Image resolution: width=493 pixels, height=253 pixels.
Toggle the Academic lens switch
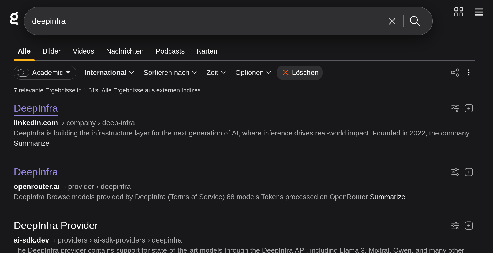coord(23,73)
